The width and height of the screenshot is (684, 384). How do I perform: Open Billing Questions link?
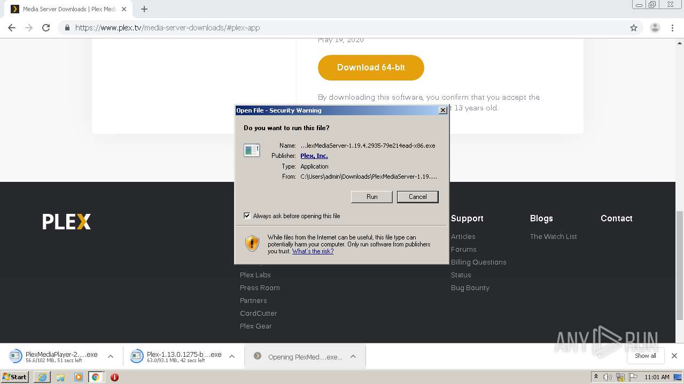point(479,262)
